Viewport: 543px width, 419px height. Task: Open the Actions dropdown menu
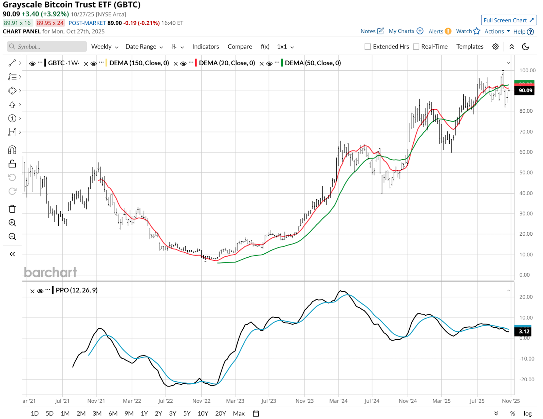click(x=497, y=31)
